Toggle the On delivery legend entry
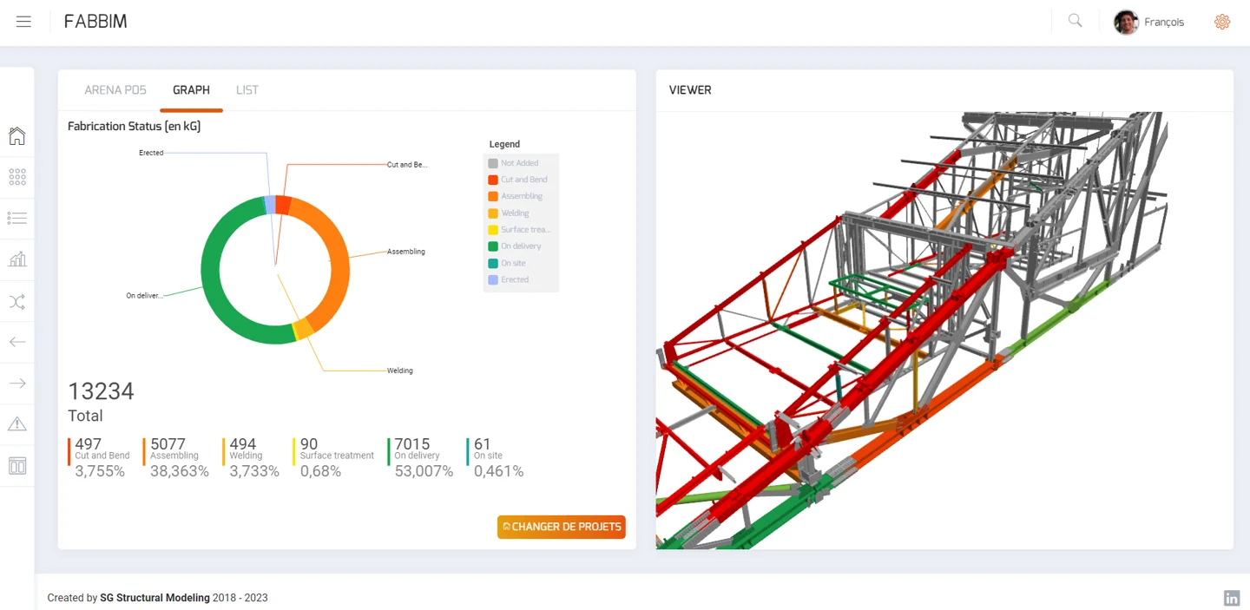 [x=515, y=246]
